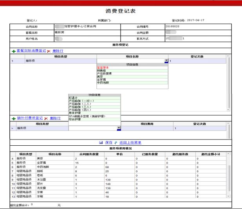
Task: Click the red X icon beside 套餐实际消费登记 link
Action: [49, 51]
